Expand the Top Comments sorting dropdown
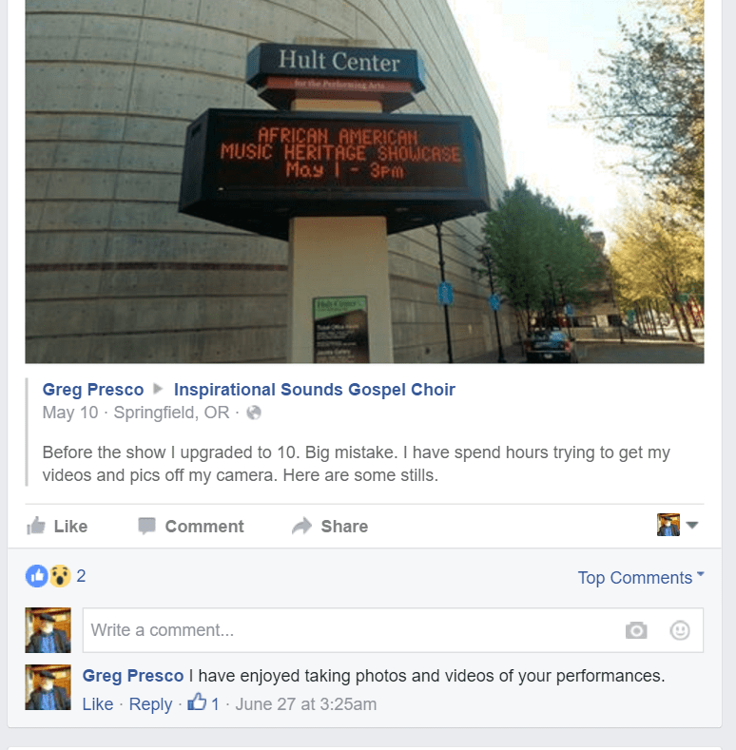 (x=641, y=577)
